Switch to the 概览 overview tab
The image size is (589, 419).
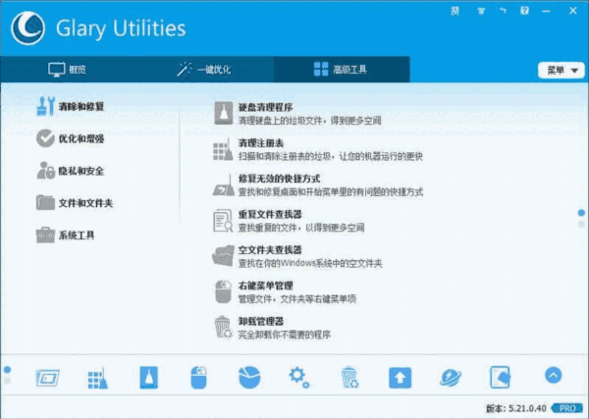tap(67, 70)
